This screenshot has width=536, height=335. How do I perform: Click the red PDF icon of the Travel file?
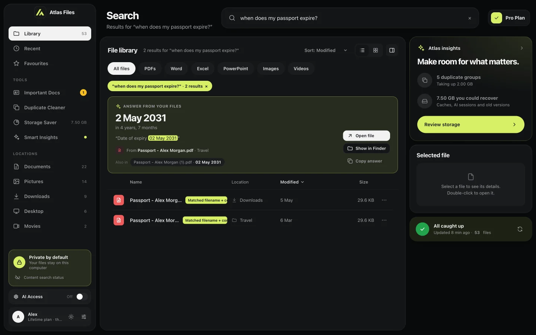click(x=119, y=220)
